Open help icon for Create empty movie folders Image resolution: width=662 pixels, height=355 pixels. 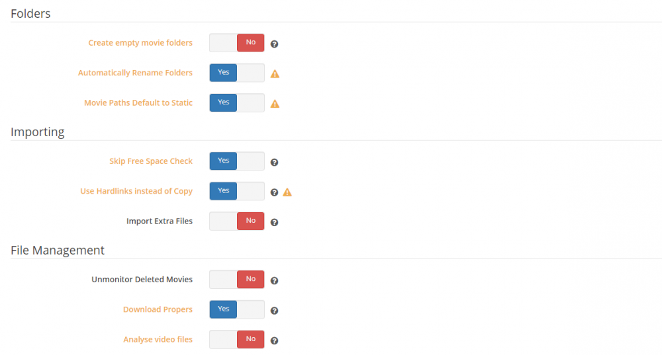coord(275,44)
